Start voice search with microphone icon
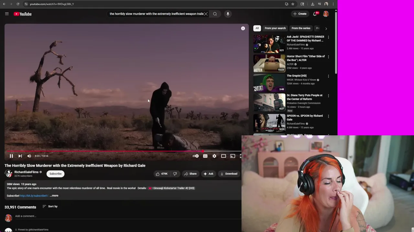Image resolution: width=414 pixels, height=232 pixels. coord(228,14)
